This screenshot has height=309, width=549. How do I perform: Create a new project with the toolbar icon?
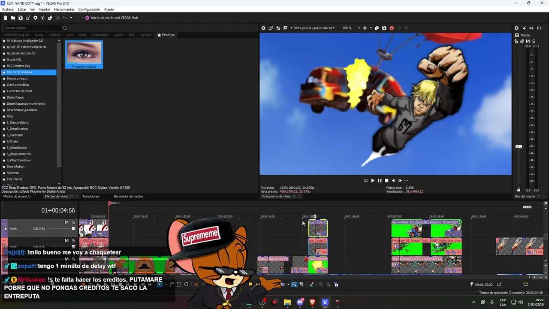pyautogui.click(x=6, y=18)
